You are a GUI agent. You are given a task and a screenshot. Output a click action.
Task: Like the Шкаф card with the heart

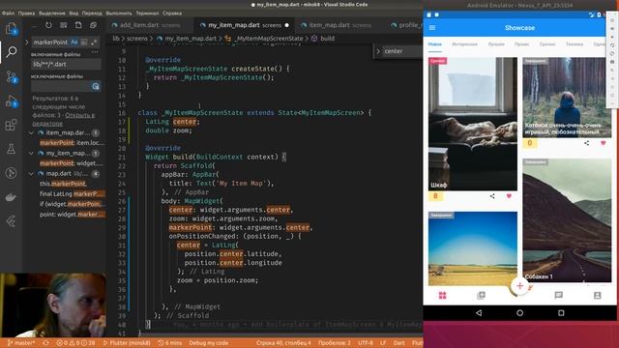(509, 195)
